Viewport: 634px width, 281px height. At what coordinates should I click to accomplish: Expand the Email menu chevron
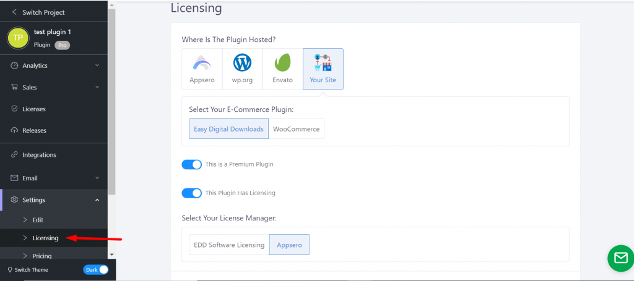point(97,178)
